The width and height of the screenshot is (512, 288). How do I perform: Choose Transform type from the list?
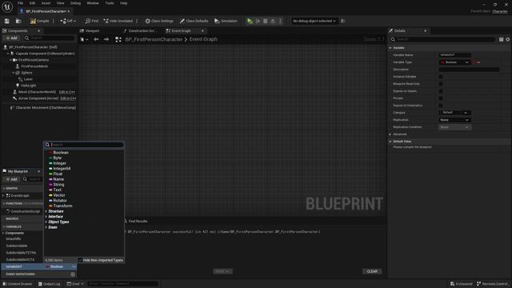[x=62, y=206]
